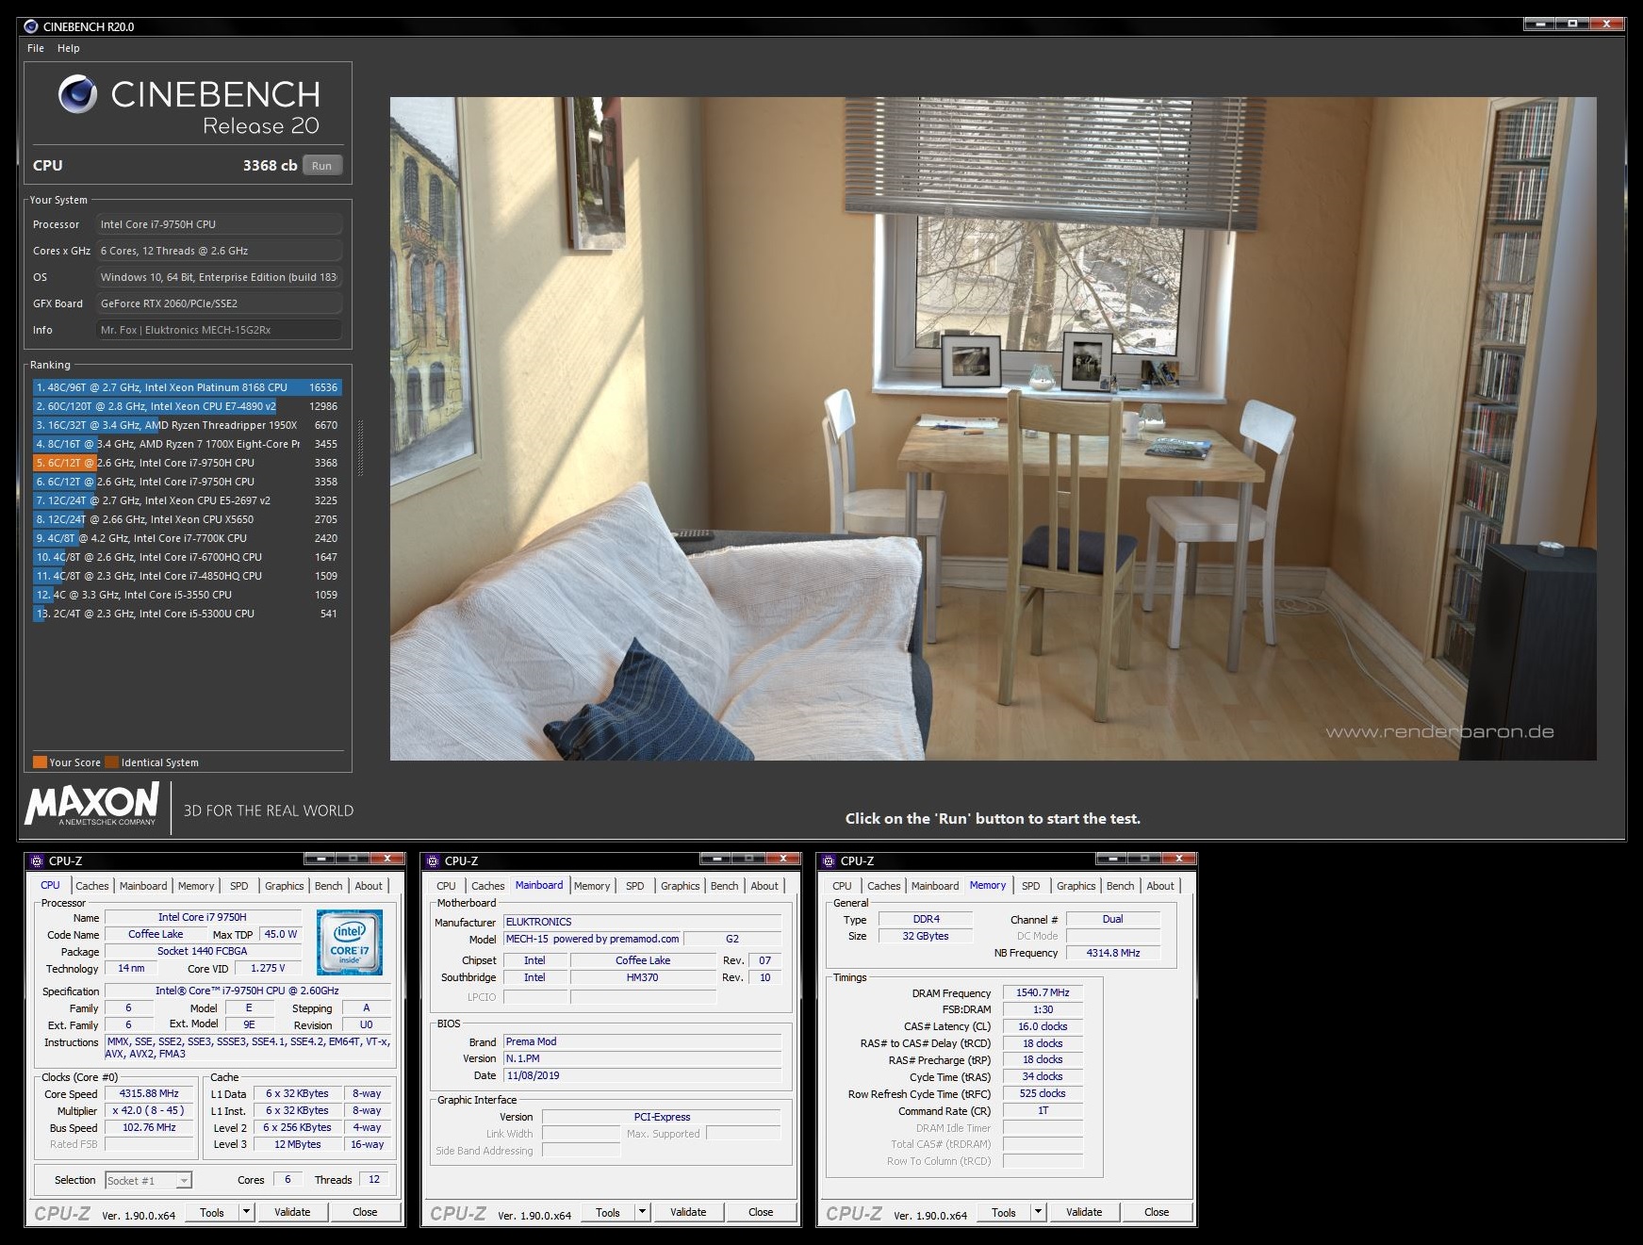The image size is (1643, 1245).
Task: Open the Bench tab in the rightmost CPU-Z window
Action: [1121, 886]
